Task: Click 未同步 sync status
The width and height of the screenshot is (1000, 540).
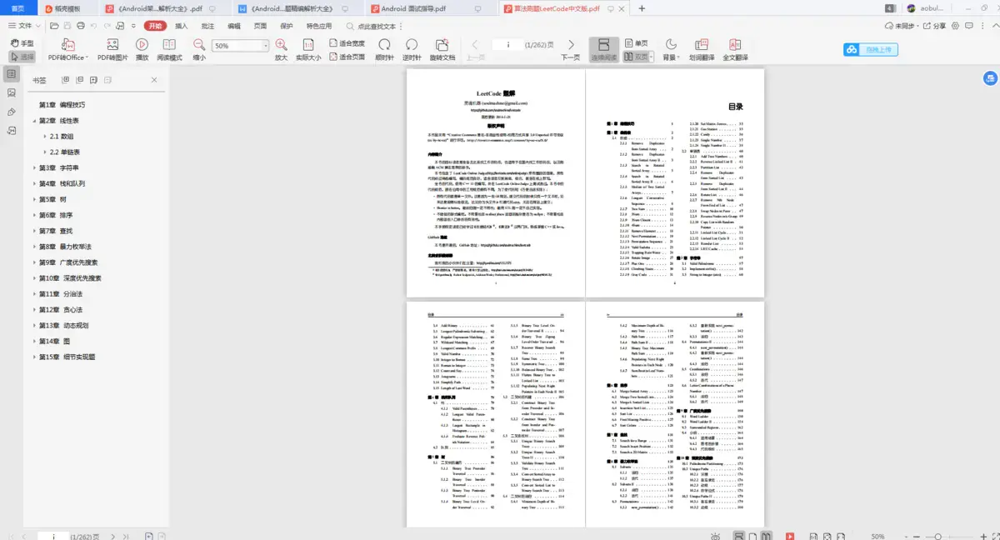Action: pyautogui.click(x=901, y=26)
